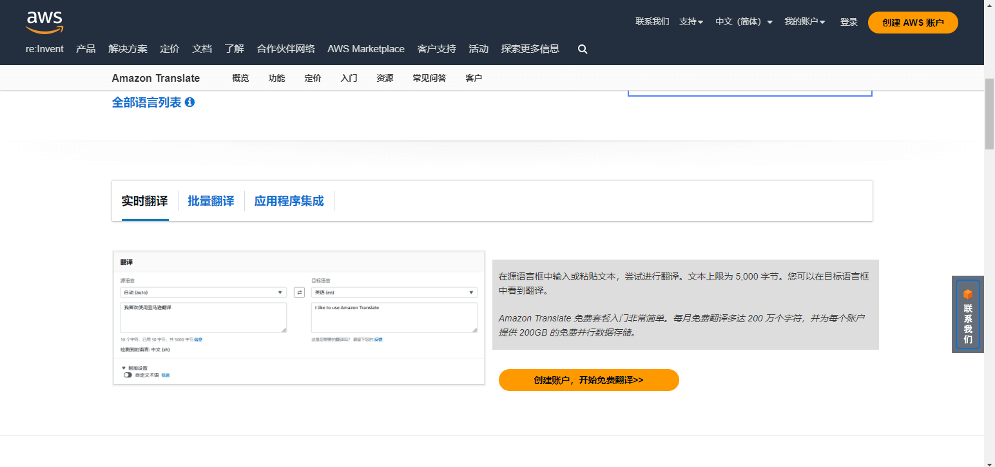This screenshot has width=995, height=467.
Task: Collapse the 附加设置 section
Action: pyautogui.click(x=134, y=368)
